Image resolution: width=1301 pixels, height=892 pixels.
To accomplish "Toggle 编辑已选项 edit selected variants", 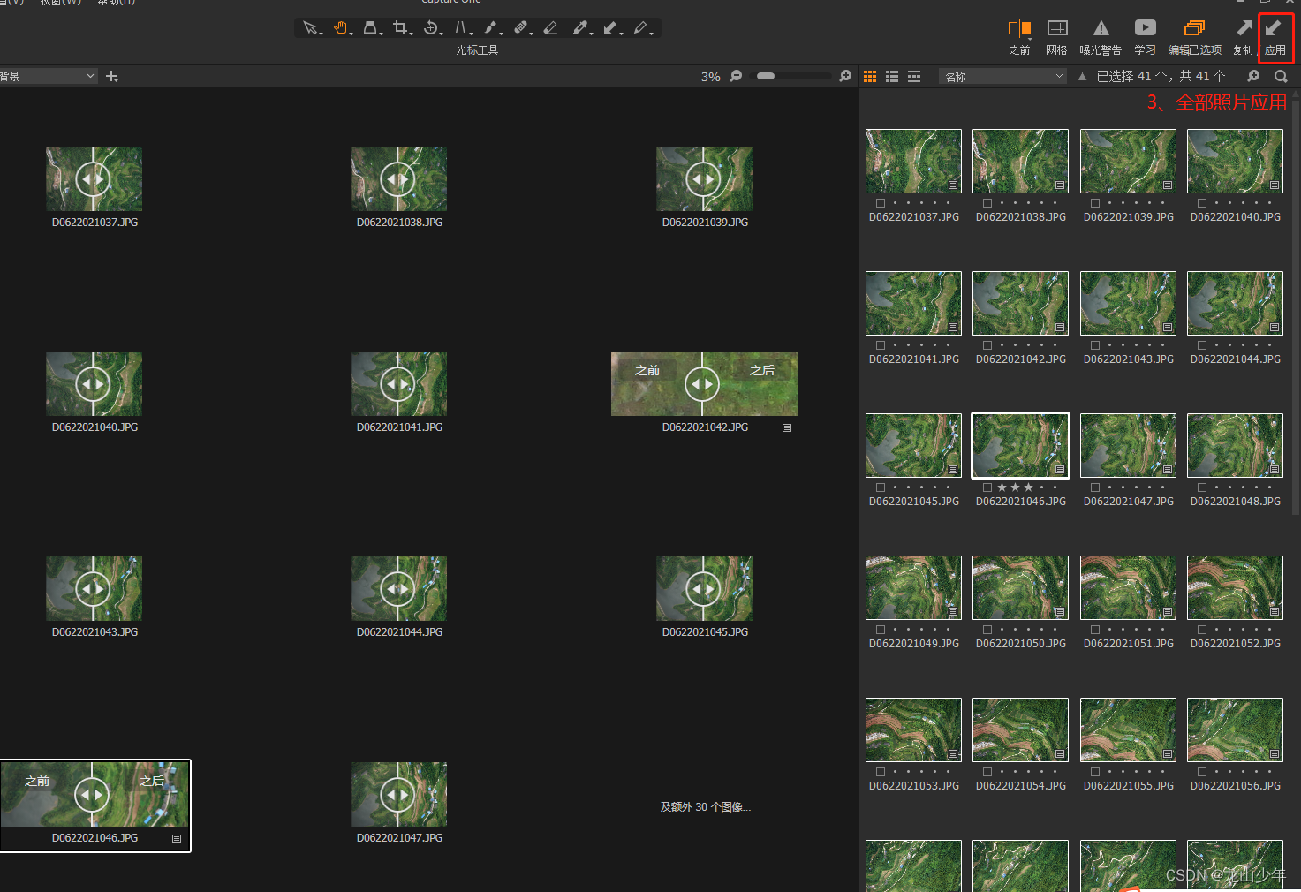I will point(1194,37).
